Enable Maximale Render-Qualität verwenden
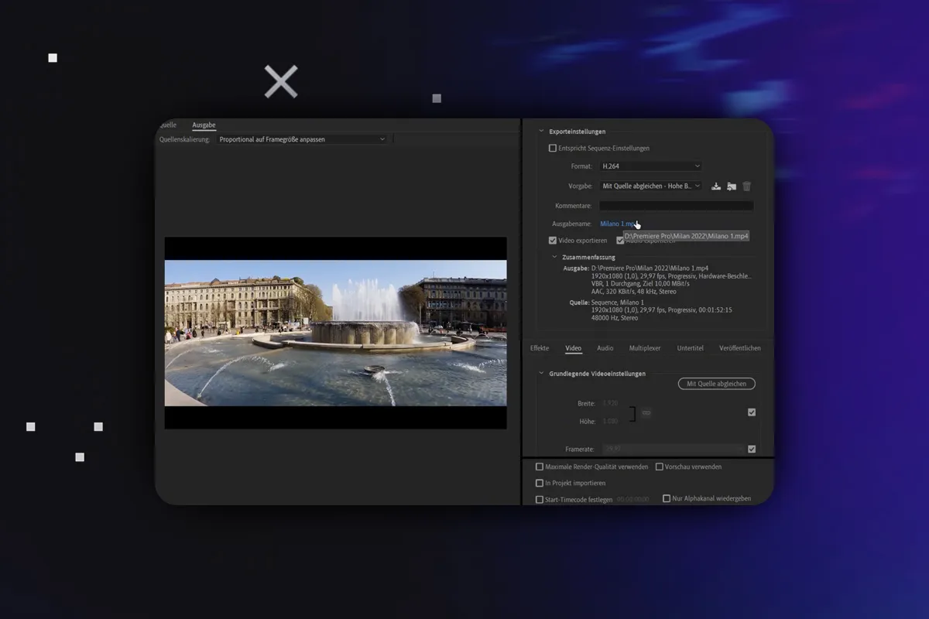 [x=540, y=467]
